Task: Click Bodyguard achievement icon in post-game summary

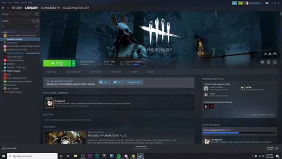Action: click(50, 103)
